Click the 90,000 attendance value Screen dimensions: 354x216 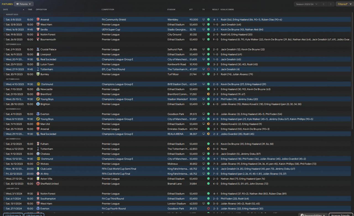tap(194, 20)
